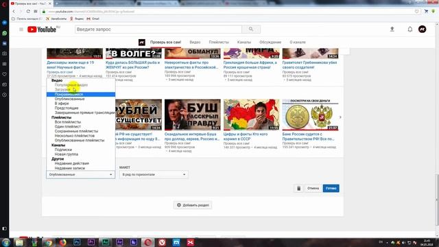439x247 pixels.
Task: Open the Макет layout dropdown
Action: pos(154,174)
